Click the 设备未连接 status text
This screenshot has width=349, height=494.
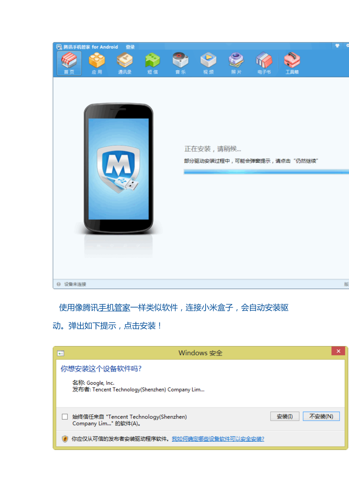tap(75, 284)
